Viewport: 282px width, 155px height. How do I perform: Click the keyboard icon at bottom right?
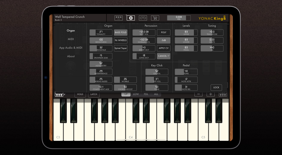(223, 94)
